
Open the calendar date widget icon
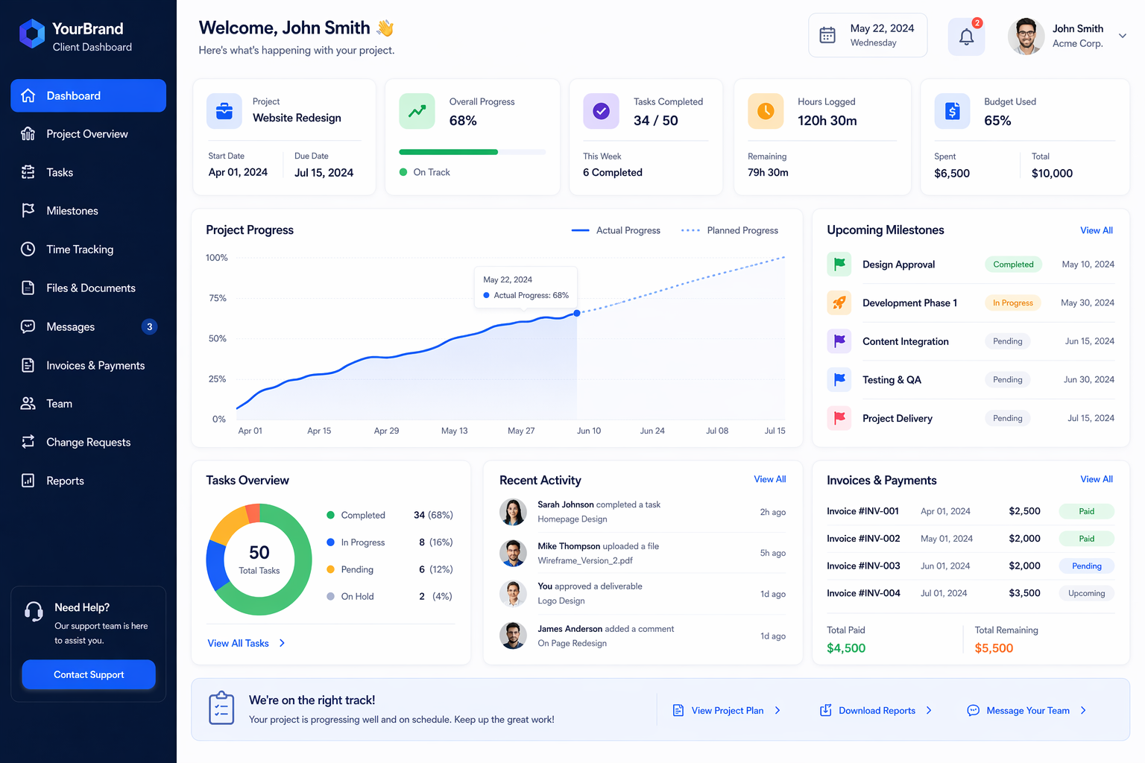point(827,34)
